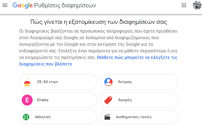Select the Αισθηματικές ταινίες interest card
Image resolution: width=202 pixels, height=125 pixels.
[139, 117]
